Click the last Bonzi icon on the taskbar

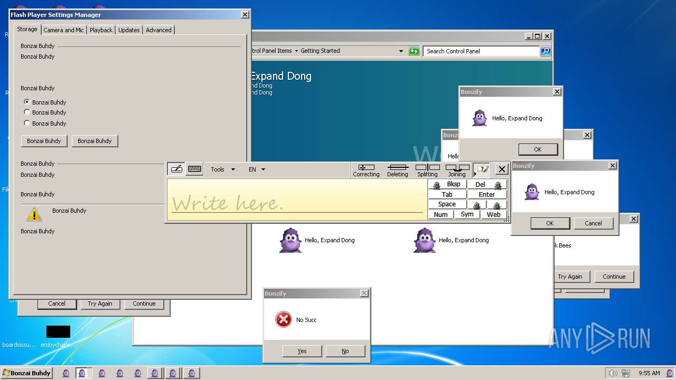pyautogui.click(x=192, y=373)
